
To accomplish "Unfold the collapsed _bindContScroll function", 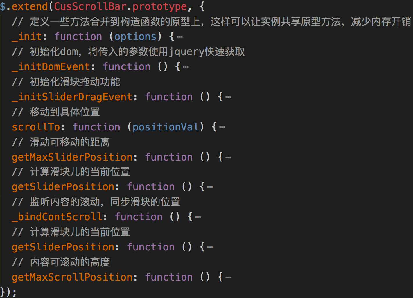I will 198,217.
